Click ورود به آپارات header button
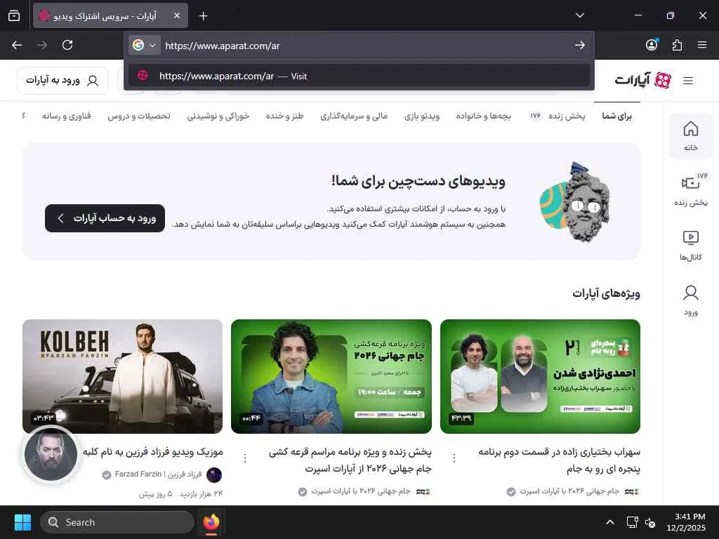Viewport: 719px width, 539px height. (62, 81)
